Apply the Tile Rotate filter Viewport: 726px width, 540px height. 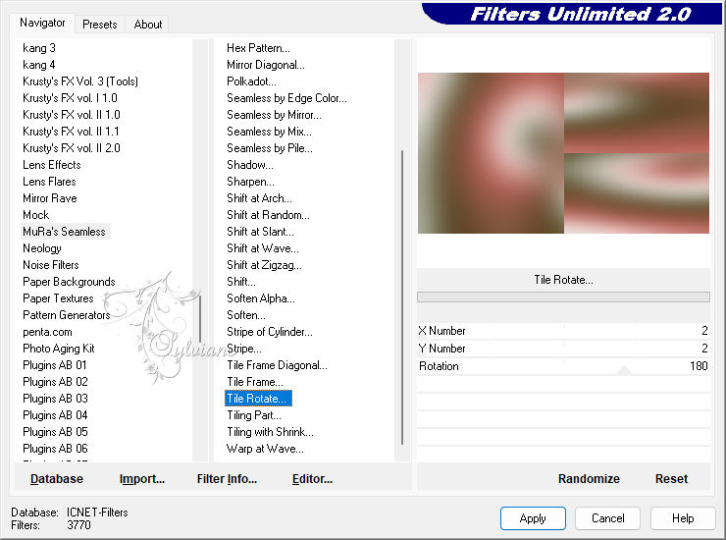[533, 518]
